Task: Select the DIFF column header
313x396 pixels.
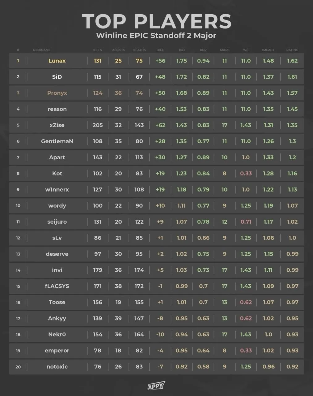Action: (160, 50)
